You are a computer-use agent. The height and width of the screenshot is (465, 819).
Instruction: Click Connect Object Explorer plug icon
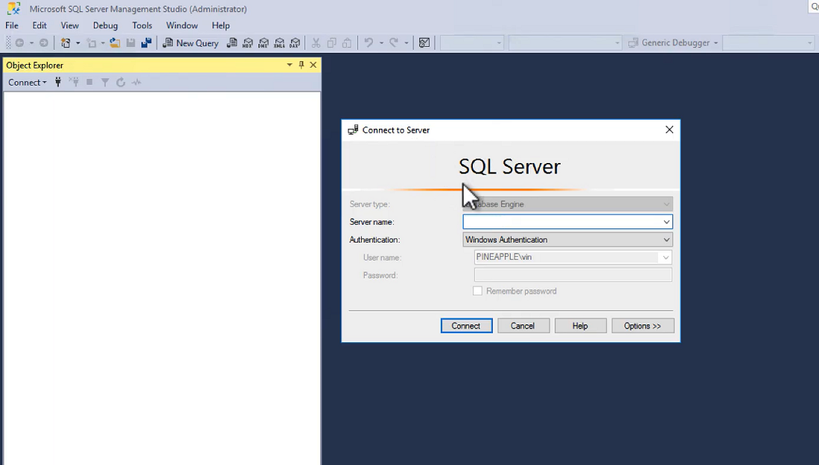[x=58, y=83]
